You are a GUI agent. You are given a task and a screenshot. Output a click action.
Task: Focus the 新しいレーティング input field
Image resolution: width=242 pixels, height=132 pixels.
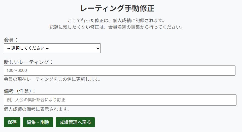tap(120, 71)
